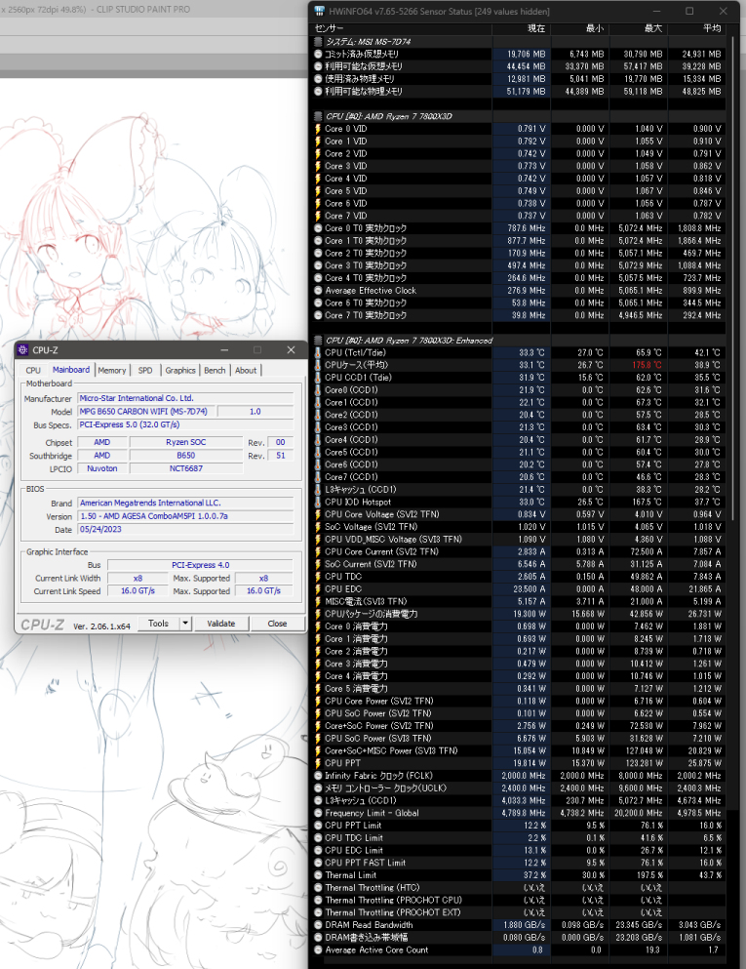Click the Average Active Core Count icon
The height and width of the screenshot is (969, 746).
318,949
